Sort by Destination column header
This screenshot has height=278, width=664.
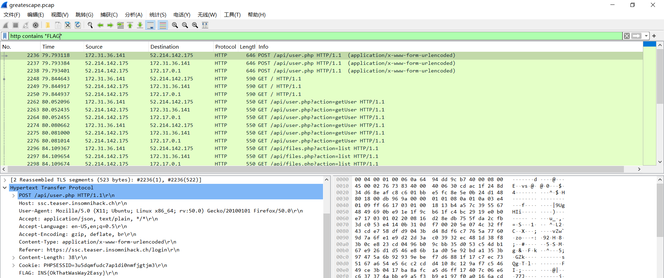coord(181,47)
